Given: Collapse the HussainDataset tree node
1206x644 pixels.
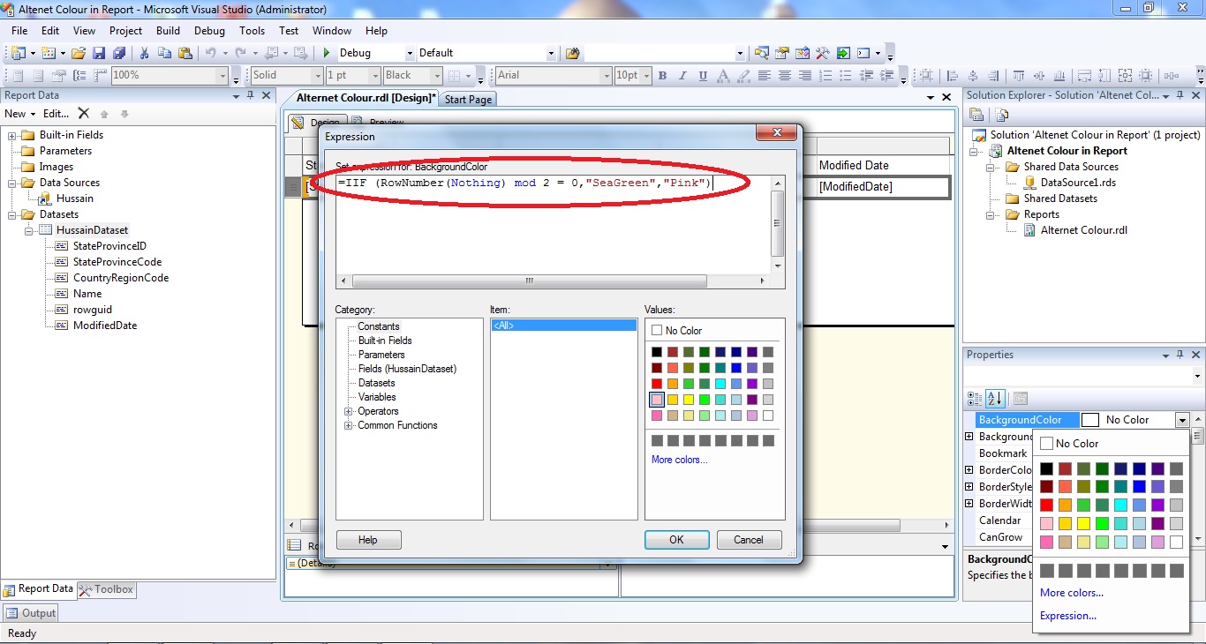Looking at the screenshot, I should [26, 229].
